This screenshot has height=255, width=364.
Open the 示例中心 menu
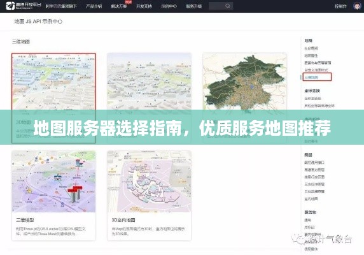169,6
